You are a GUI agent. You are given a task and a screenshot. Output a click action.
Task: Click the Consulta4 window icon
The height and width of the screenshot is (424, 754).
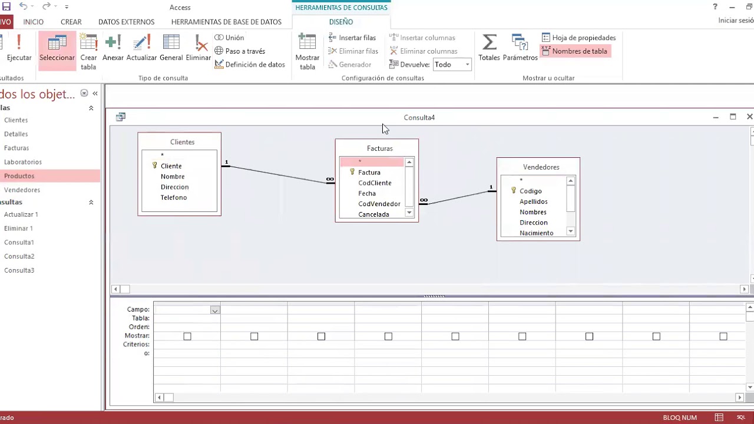point(121,117)
